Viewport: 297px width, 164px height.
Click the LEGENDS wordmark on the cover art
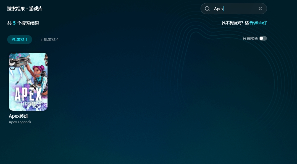pyautogui.click(x=28, y=104)
